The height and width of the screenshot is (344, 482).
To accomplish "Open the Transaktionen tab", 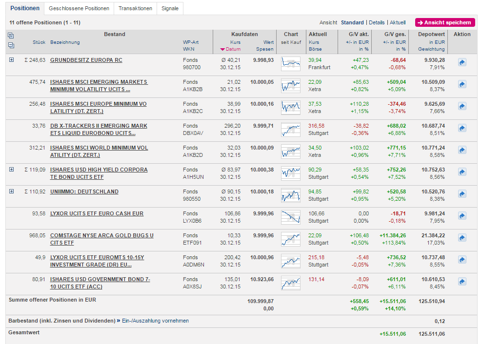I will (x=135, y=8).
